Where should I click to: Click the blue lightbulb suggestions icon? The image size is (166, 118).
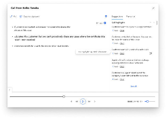[106, 16]
